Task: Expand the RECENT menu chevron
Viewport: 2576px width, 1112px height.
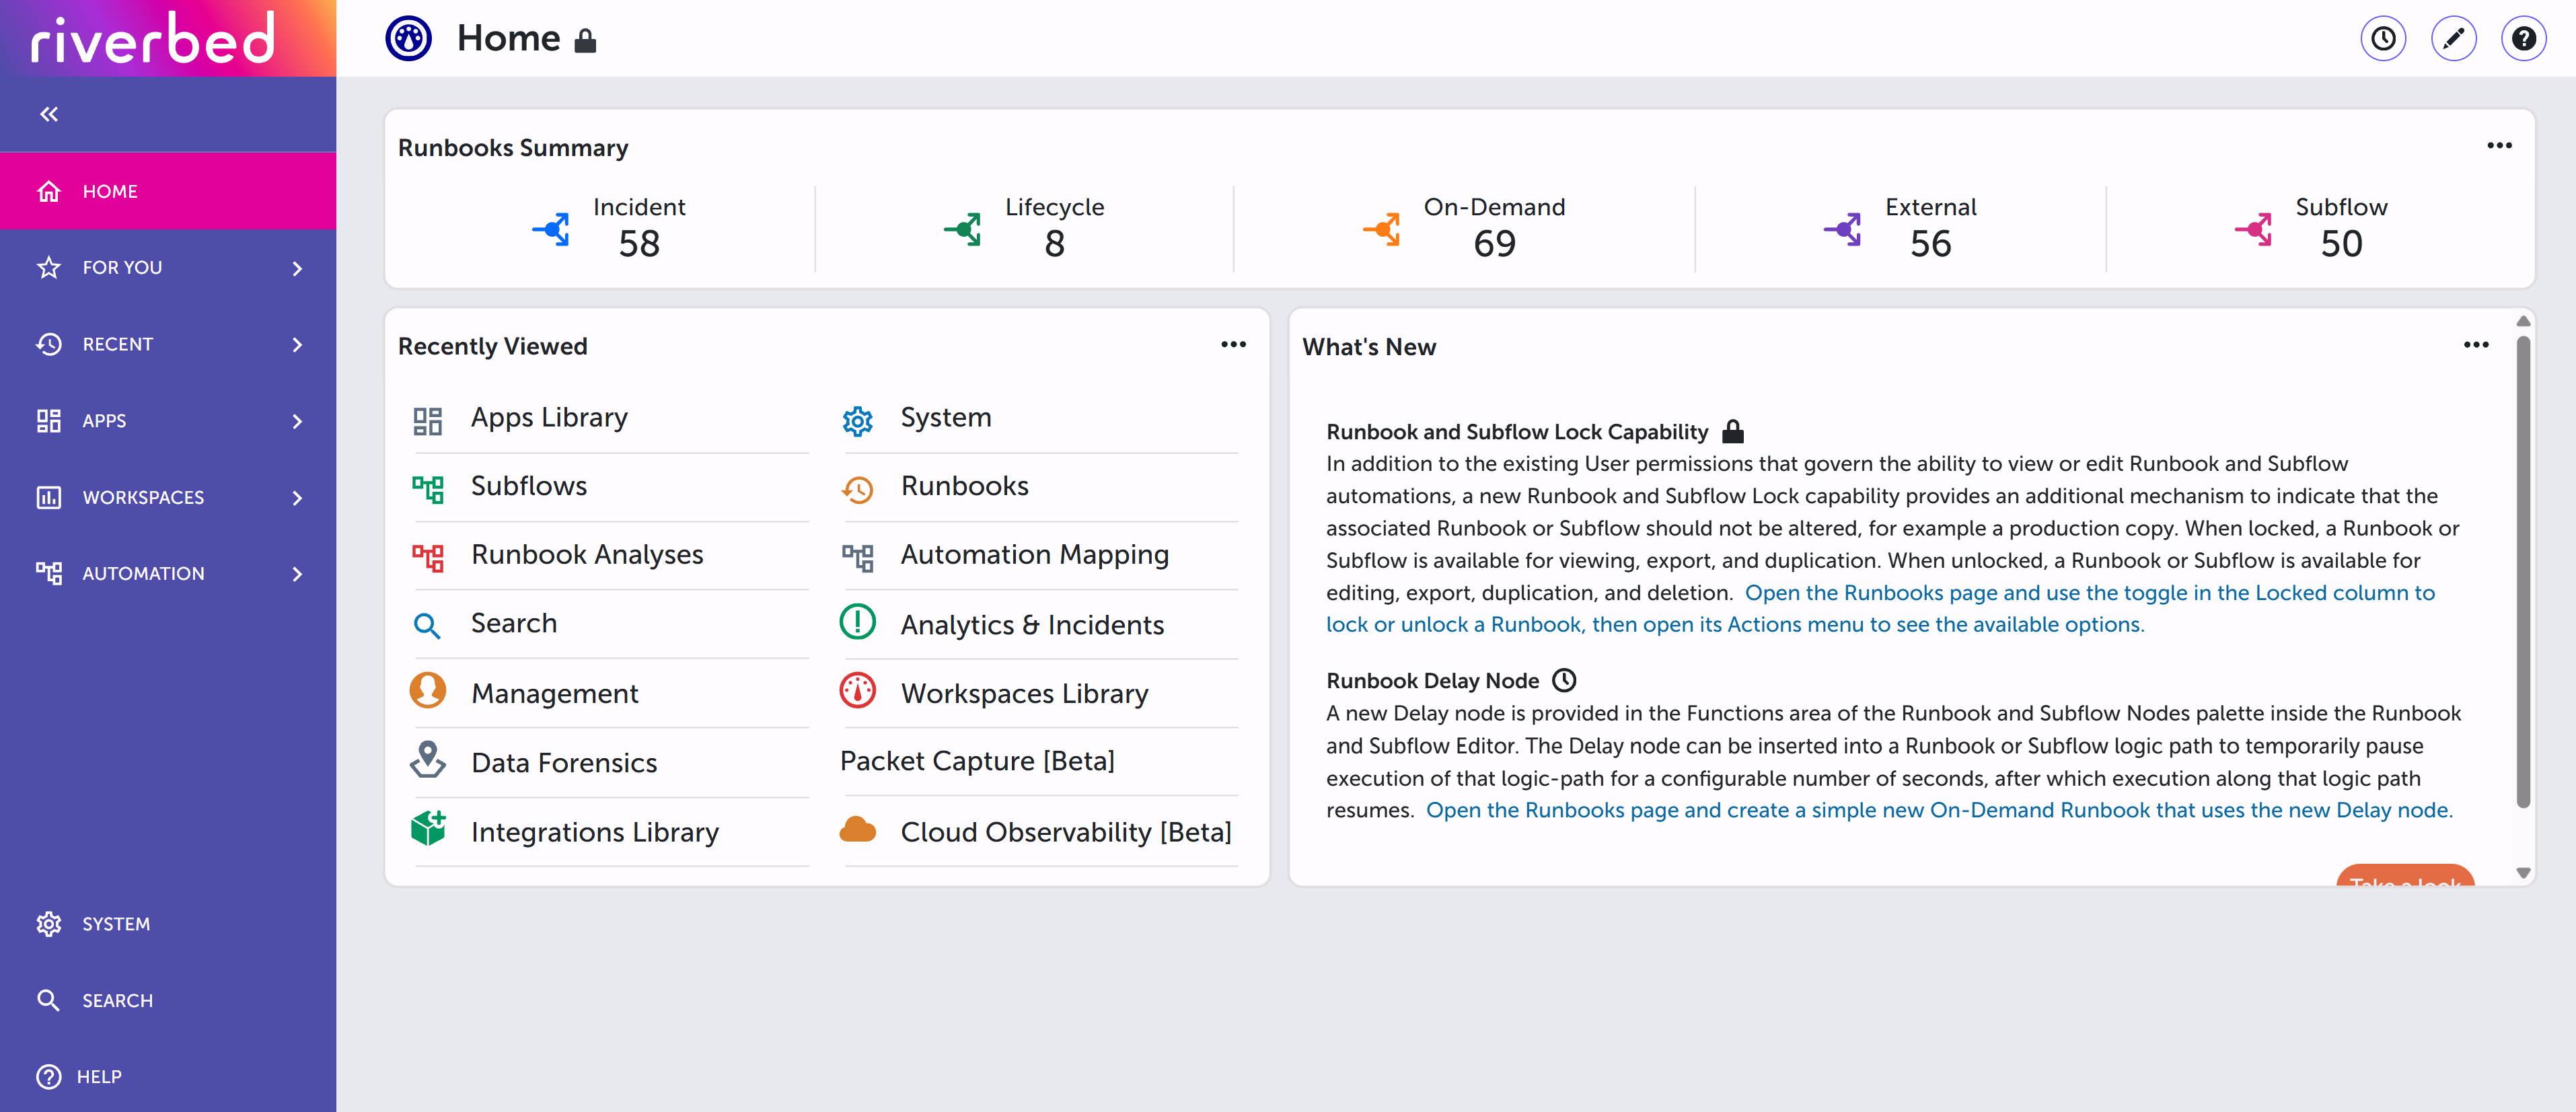Action: coord(297,344)
